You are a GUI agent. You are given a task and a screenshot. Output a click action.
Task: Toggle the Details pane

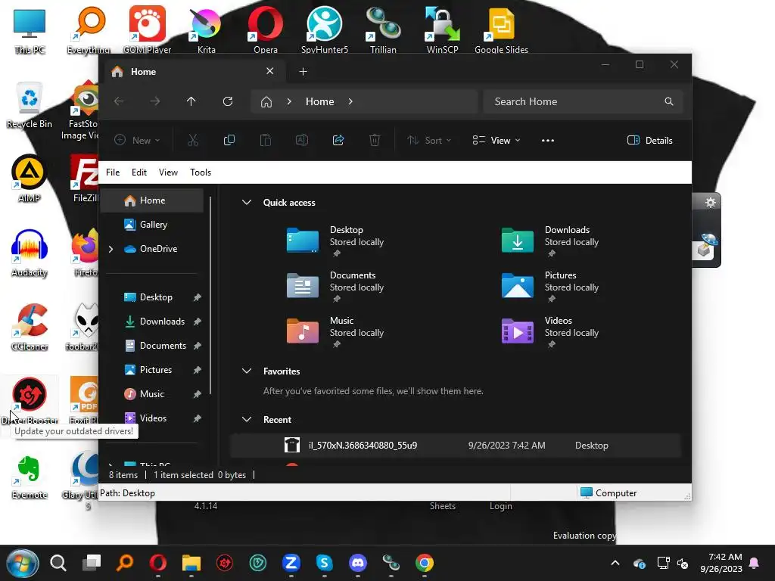pyautogui.click(x=650, y=140)
